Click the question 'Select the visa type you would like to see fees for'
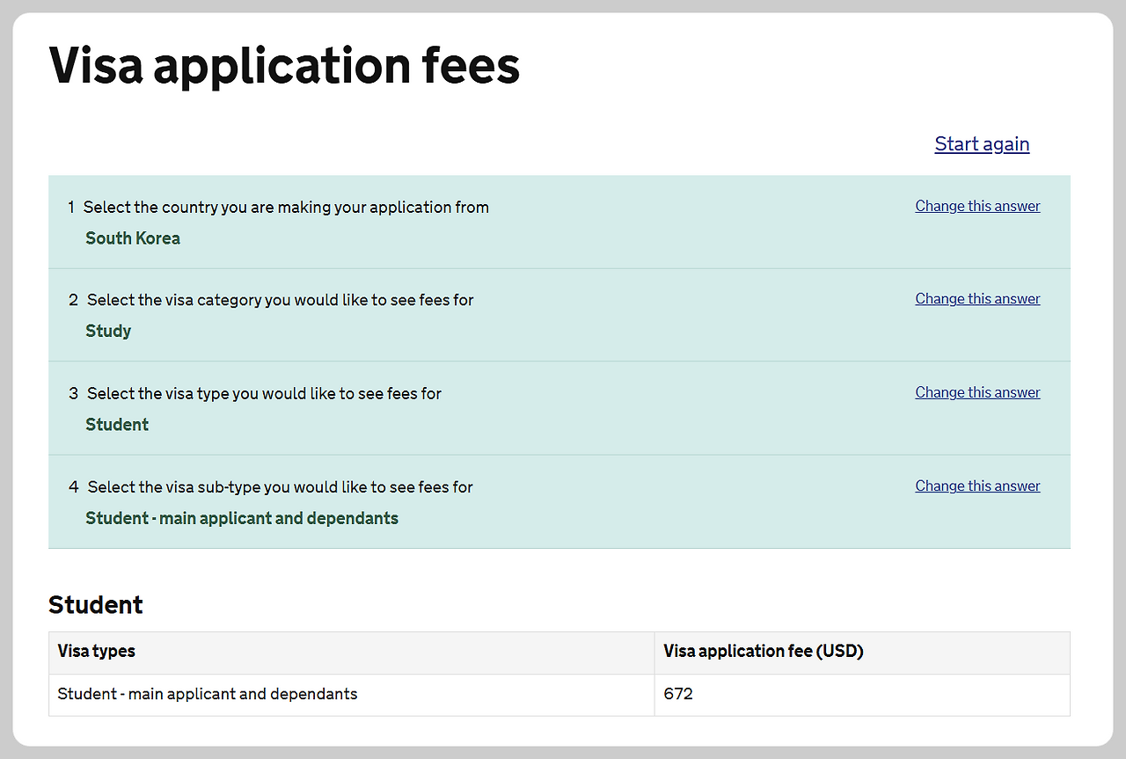This screenshot has width=1126, height=759. tap(264, 393)
